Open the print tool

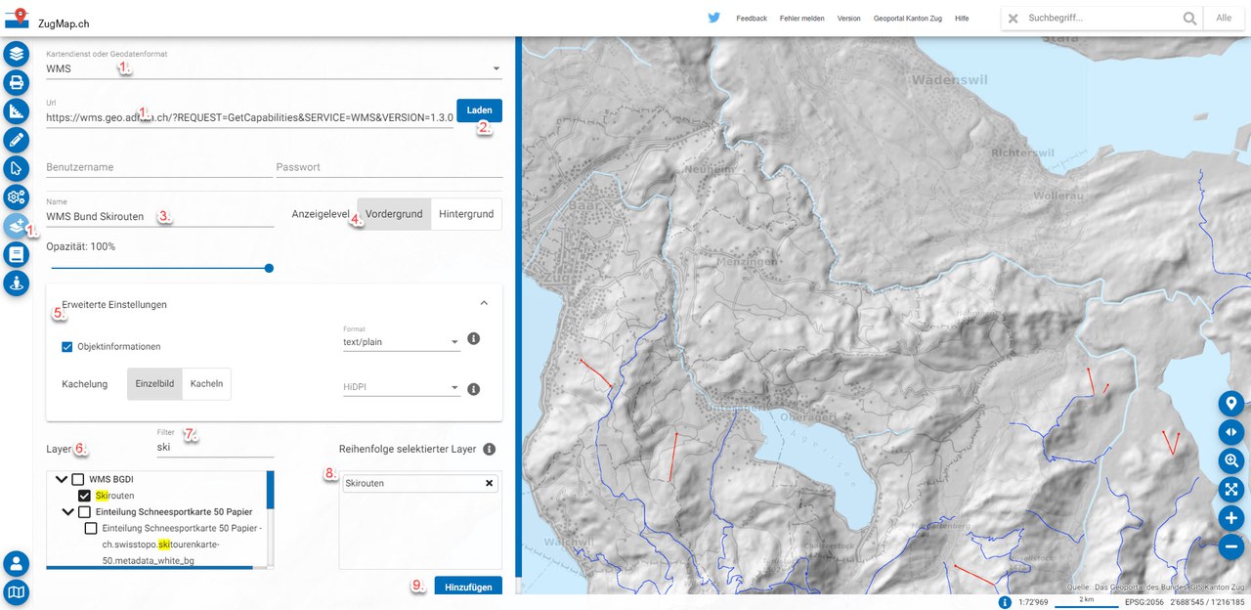pos(17,82)
